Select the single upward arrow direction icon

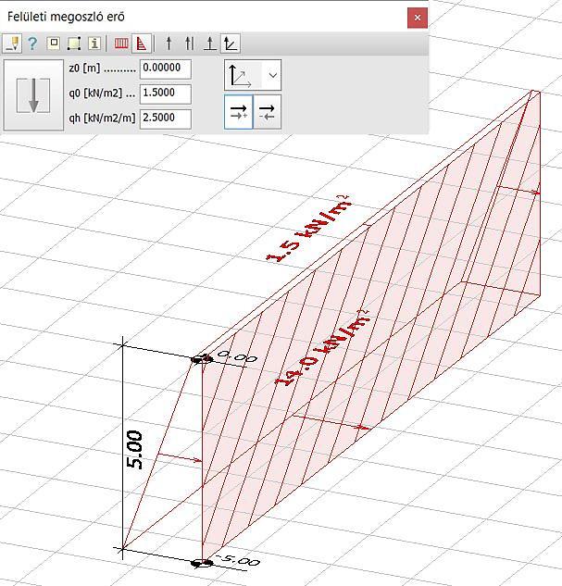(169, 44)
